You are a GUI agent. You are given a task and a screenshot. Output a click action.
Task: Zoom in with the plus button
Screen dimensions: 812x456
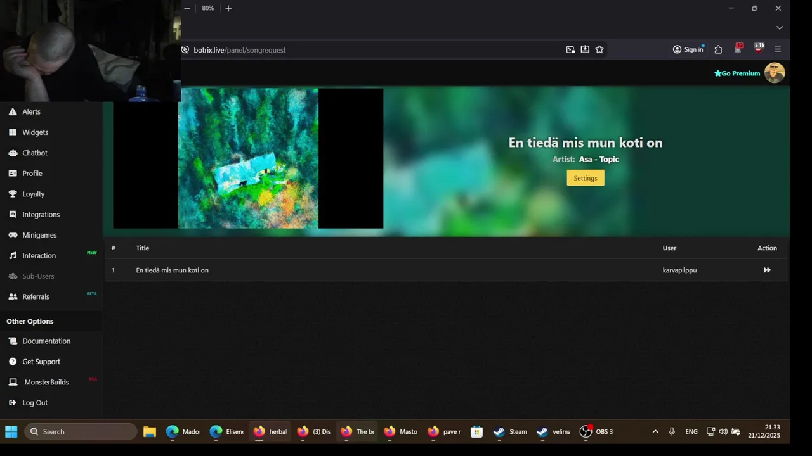point(228,8)
